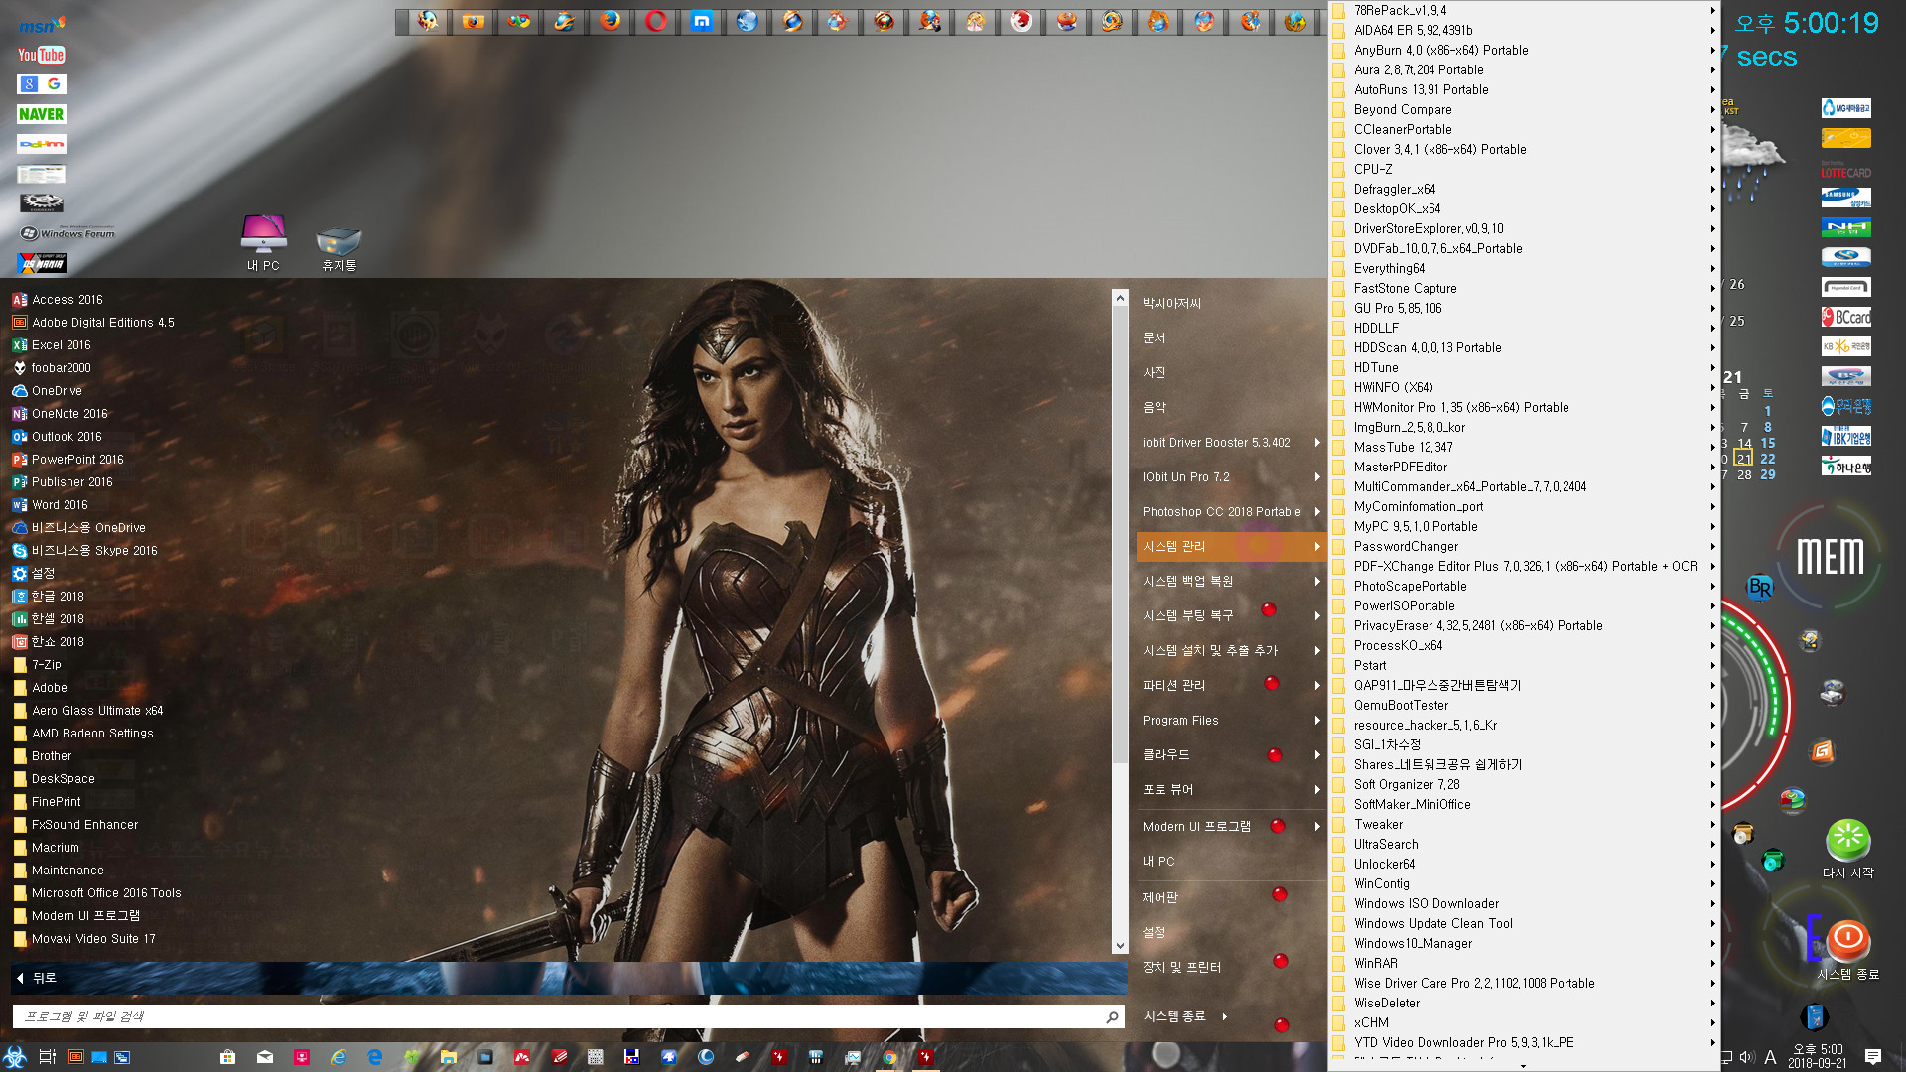Expand the Photoshop CC 2018 Portable submenu
The image size is (1906, 1072).
click(x=1231, y=511)
